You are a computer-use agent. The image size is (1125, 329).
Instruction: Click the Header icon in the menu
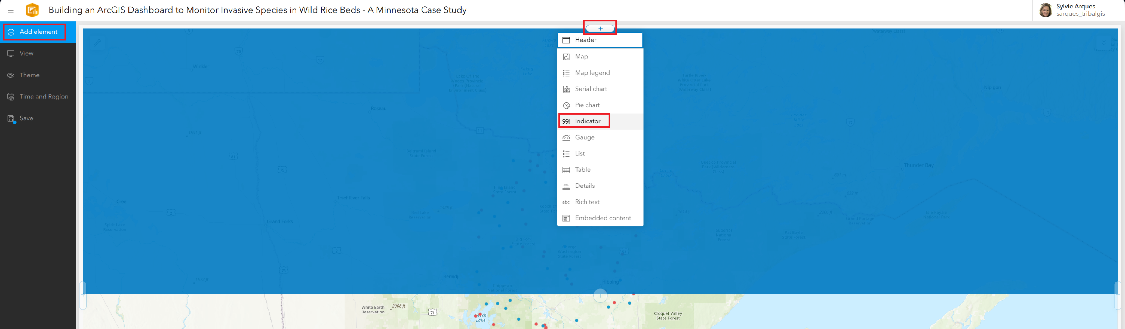click(x=566, y=40)
